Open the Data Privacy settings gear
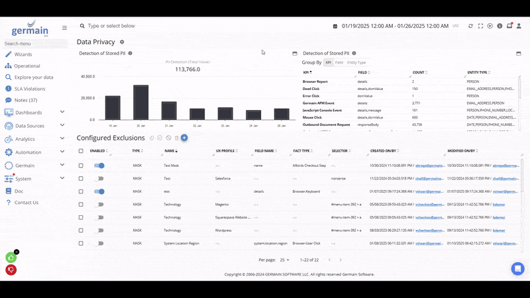530x298 pixels. [122, 42]
